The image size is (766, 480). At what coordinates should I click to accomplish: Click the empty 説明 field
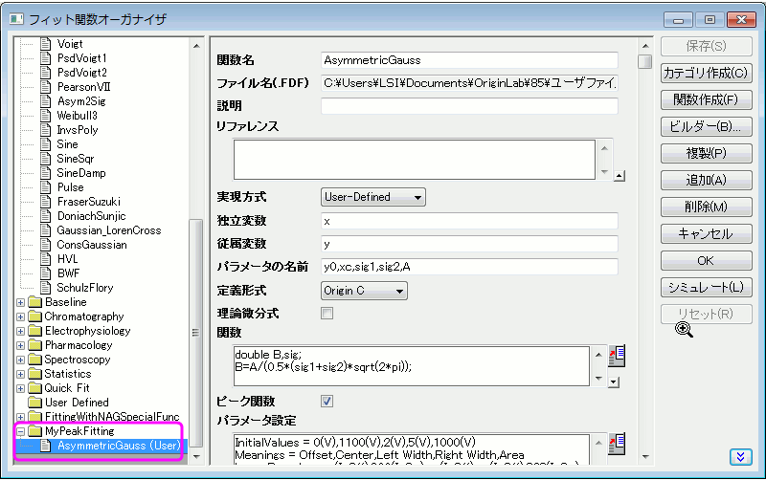pos(469,106)
